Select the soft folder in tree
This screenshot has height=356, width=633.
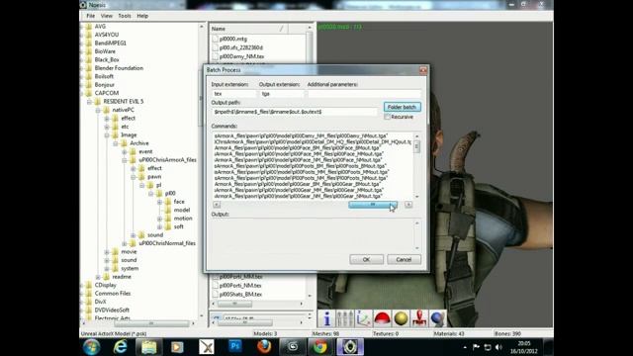(x=179, y=226)
